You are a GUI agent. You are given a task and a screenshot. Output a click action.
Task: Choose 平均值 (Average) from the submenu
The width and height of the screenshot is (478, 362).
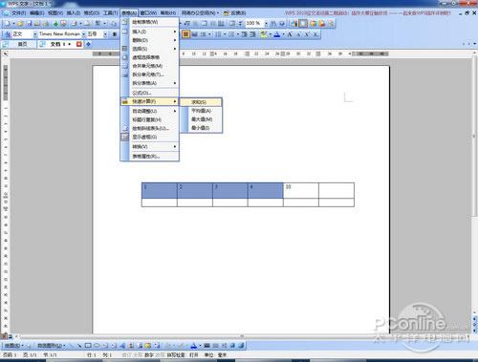coord(201,111)
